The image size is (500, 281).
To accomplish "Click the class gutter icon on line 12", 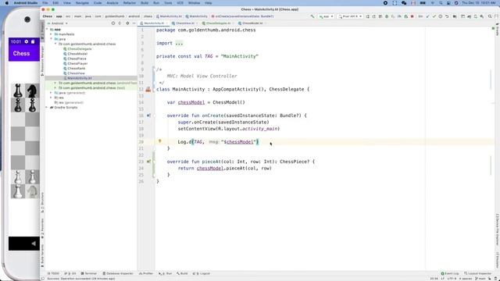I will (x=148, y=89).
